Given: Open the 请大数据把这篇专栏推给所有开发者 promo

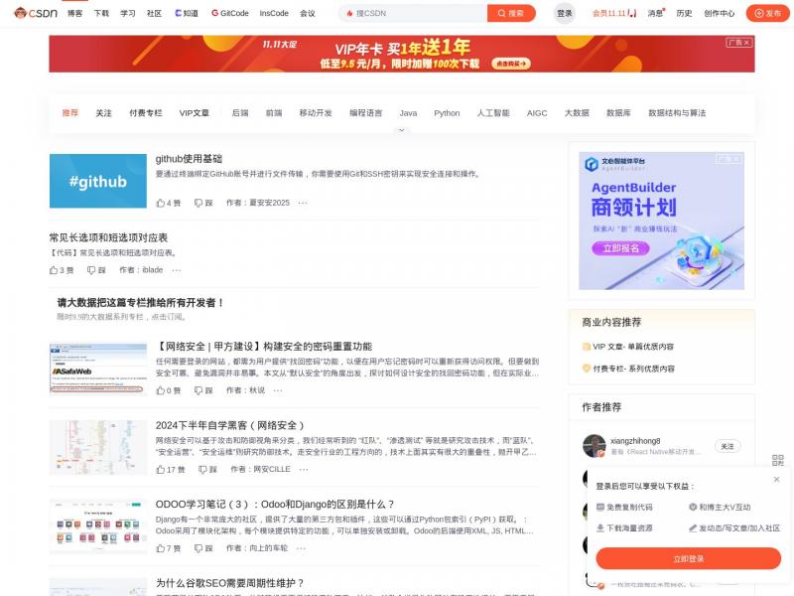Looking at the screenshot, I should pos(140,303).
